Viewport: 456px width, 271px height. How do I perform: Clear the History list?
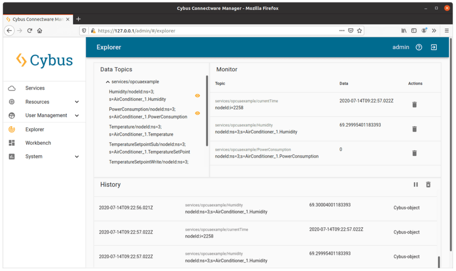pyautogui.click(x=428, y=185)
